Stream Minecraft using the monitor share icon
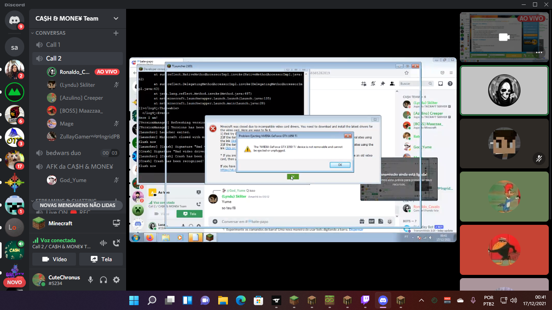This screenshot has height=310, width=552. pyautogui.click(x=116, y=223)
